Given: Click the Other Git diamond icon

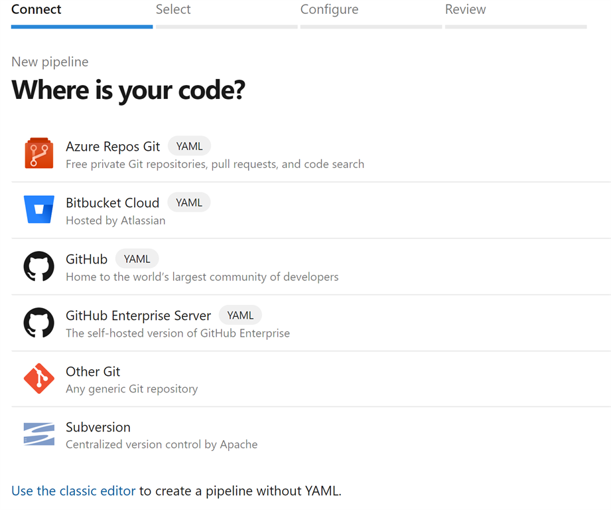Looking at the screenshot, I should pyautogui.click(x=38, y=379).
